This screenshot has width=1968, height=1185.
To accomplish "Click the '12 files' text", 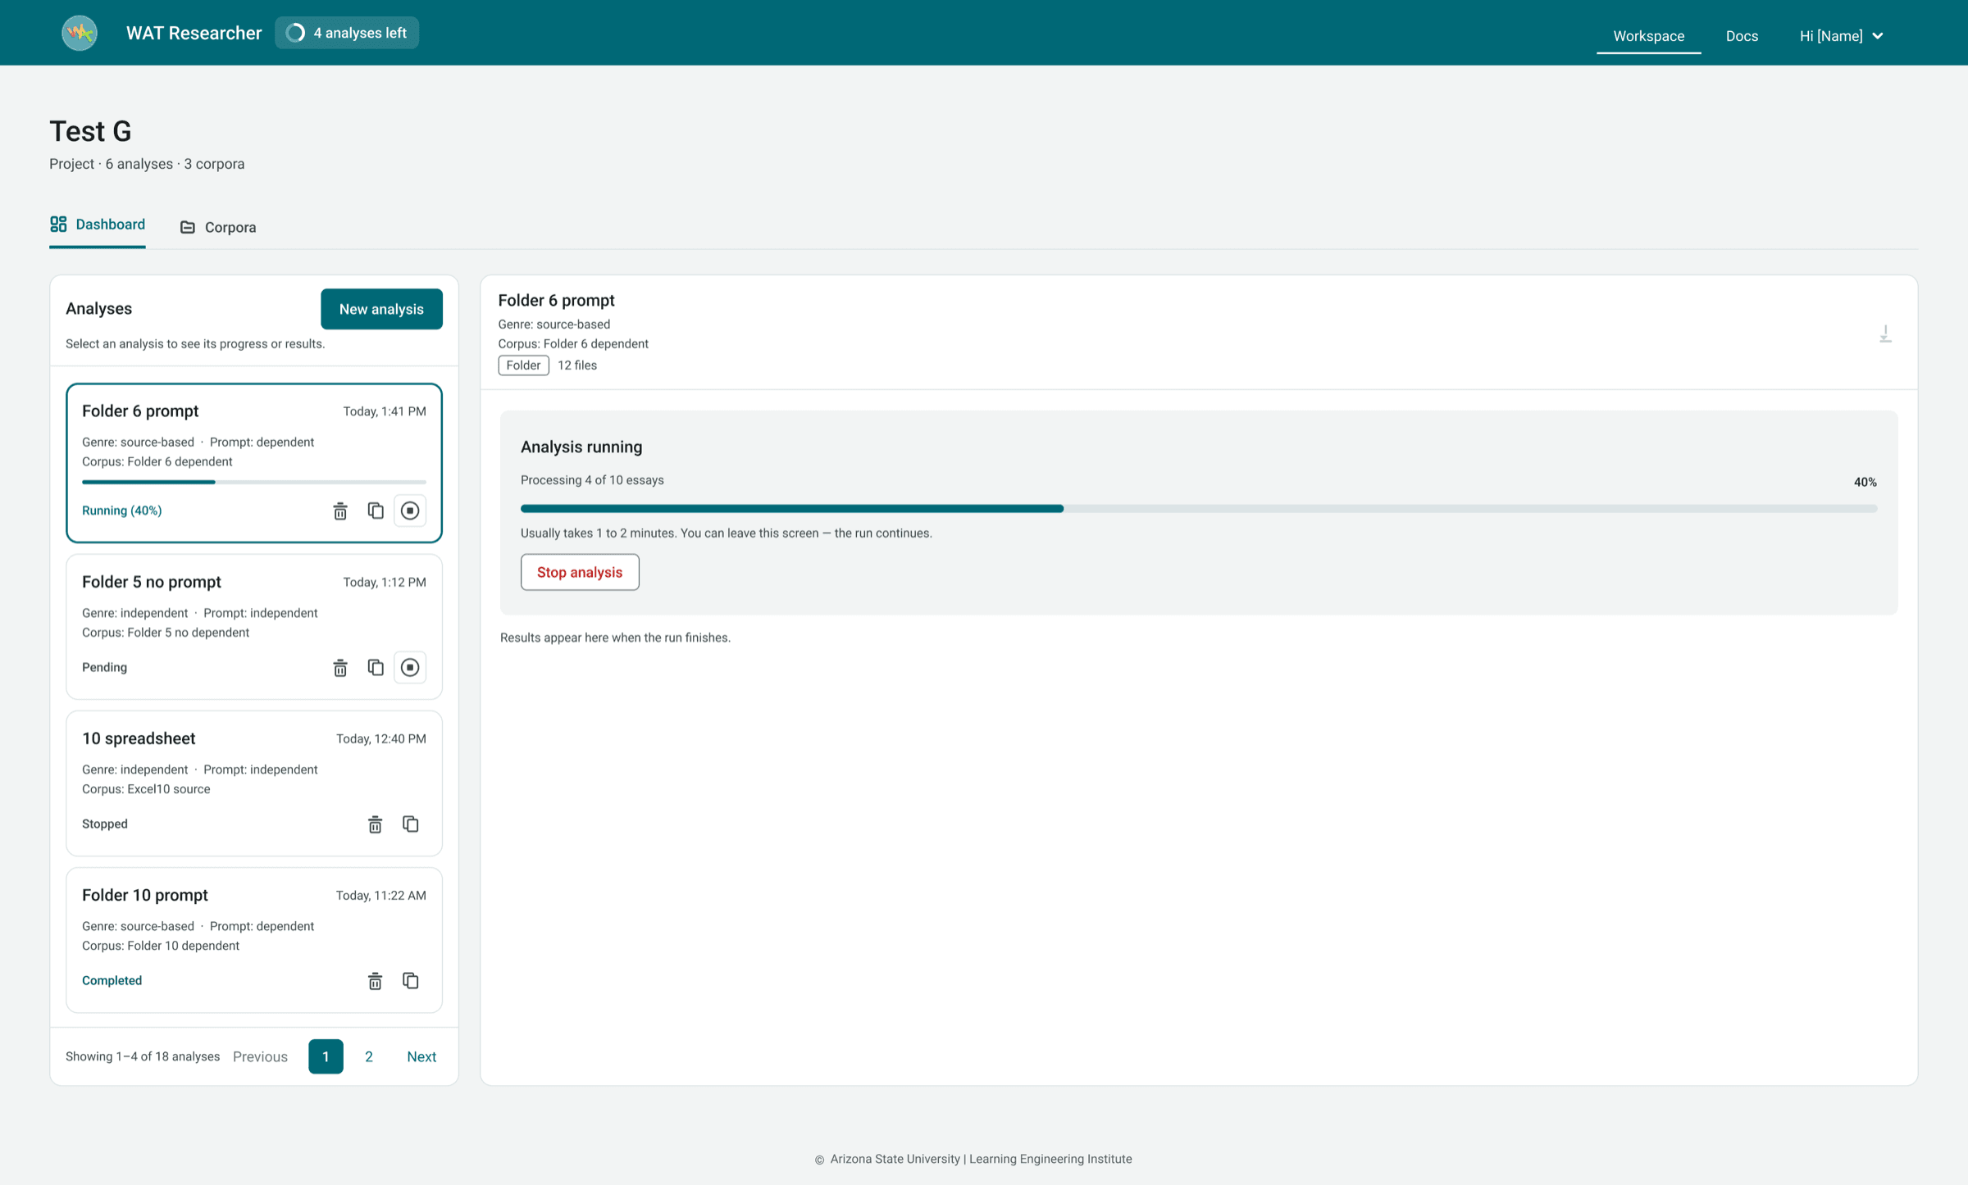I will (x=577, y=365).
